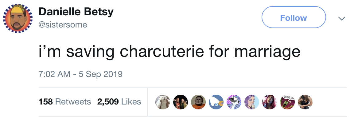Click the white cat liker avatar
Screen dimensions: 358x121
(162, 102)
